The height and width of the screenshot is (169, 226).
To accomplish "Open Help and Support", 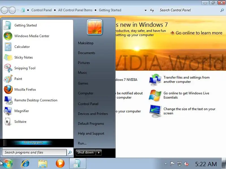I will tap(91, 134).
